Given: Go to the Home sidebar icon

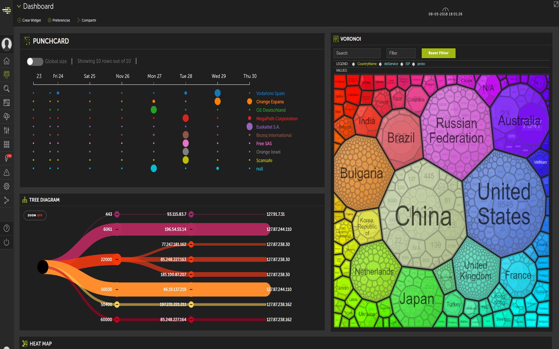Looking at the screenshot, I should pos(7,61).
